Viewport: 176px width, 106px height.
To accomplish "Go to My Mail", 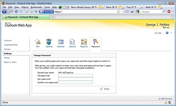I will [x=158, y=33].
